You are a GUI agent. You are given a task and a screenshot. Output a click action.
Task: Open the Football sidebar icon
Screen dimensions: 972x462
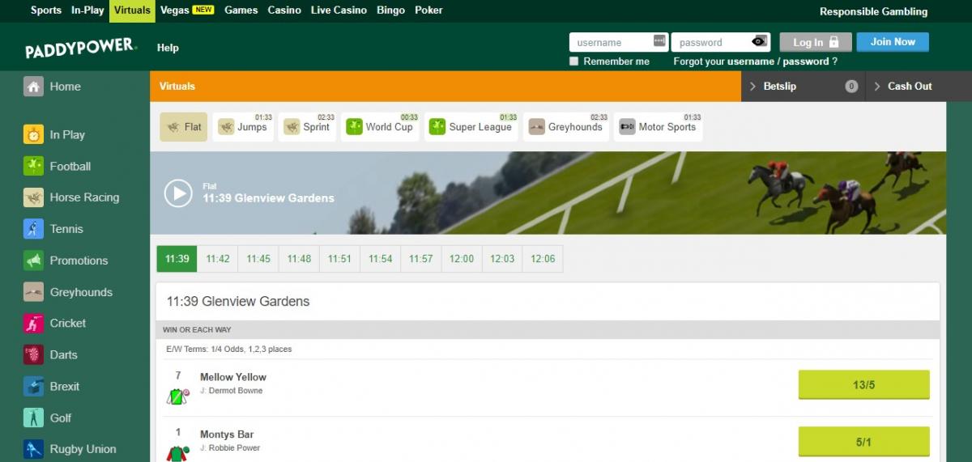[33, 166]
